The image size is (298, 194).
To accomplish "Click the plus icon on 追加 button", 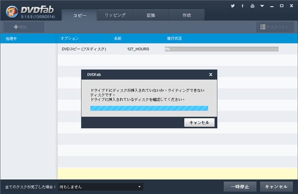I will point(16,27).
